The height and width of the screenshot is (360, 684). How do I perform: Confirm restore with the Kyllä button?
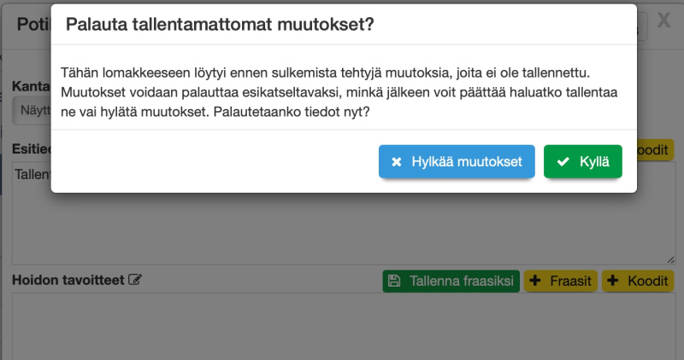tap(582, 162)
